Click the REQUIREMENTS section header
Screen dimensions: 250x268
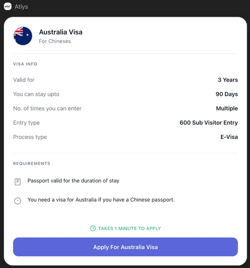(32, 164)
